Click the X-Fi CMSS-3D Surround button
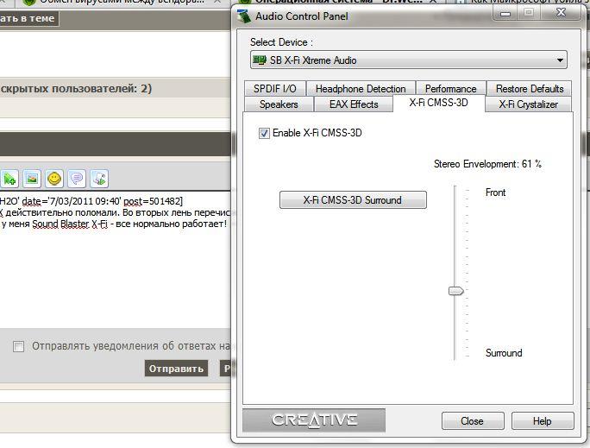 click(353, 200)
